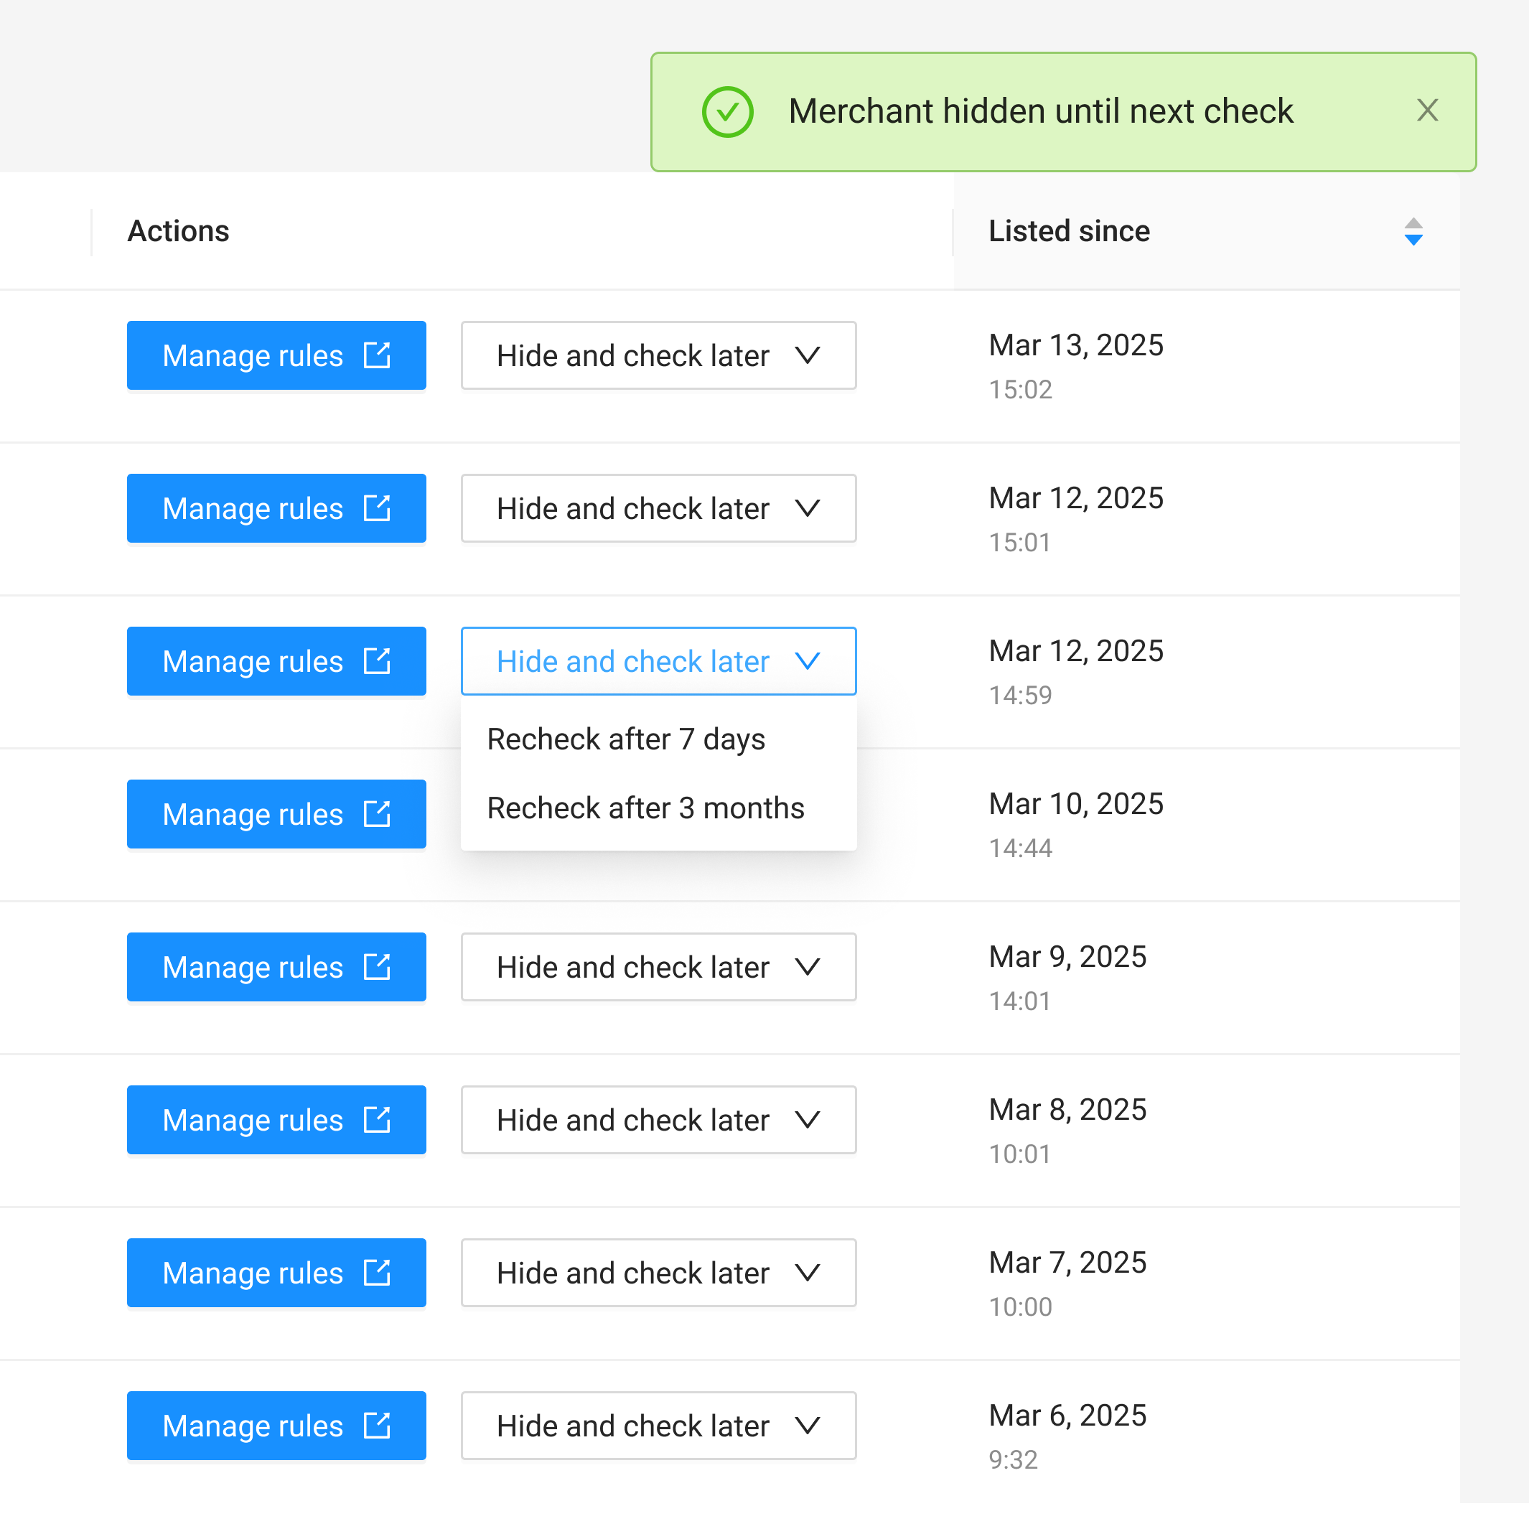Screen dimensions: 1529x1529
Task: Expand Hide and check later in 15:01 row
Action: coord(658,508)
